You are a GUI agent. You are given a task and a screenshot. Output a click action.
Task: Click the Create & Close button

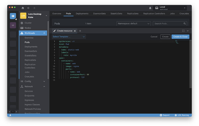tap(181, 37)
